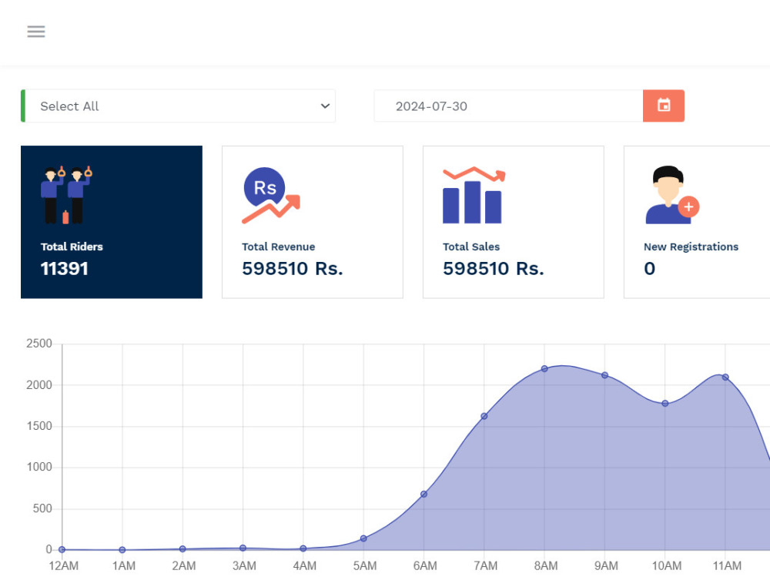Screen dimensions: 770x577
Task: Open the Select All dropdown
Action: pos(179,106)
